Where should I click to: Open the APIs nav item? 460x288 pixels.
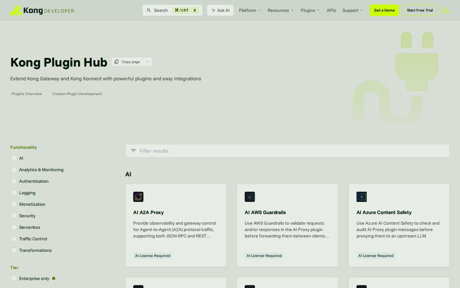(331, 10)
